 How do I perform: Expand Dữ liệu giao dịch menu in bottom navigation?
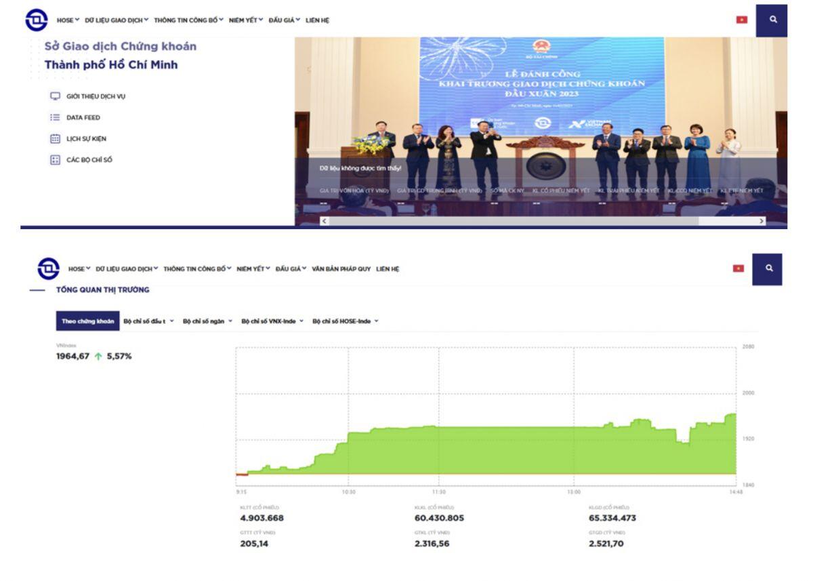click(127, 269)
